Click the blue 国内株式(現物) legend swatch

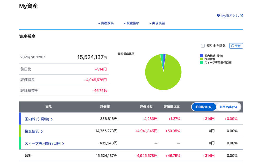click(201, 56)
